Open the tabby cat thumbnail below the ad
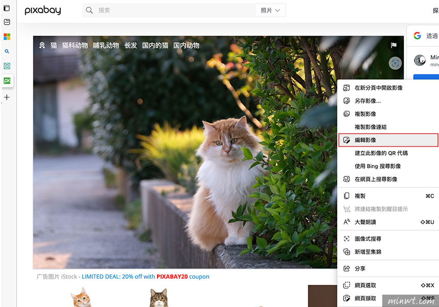This screenshot has width=439, height=307. point(159,298)
